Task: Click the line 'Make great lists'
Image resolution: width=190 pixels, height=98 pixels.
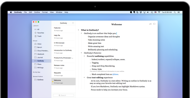Action: click(x=95, y=43)
